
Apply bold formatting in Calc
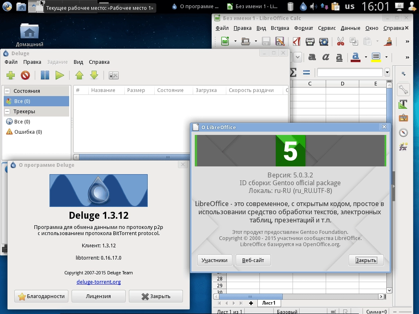pyautogui.click(x=312, y=57)
